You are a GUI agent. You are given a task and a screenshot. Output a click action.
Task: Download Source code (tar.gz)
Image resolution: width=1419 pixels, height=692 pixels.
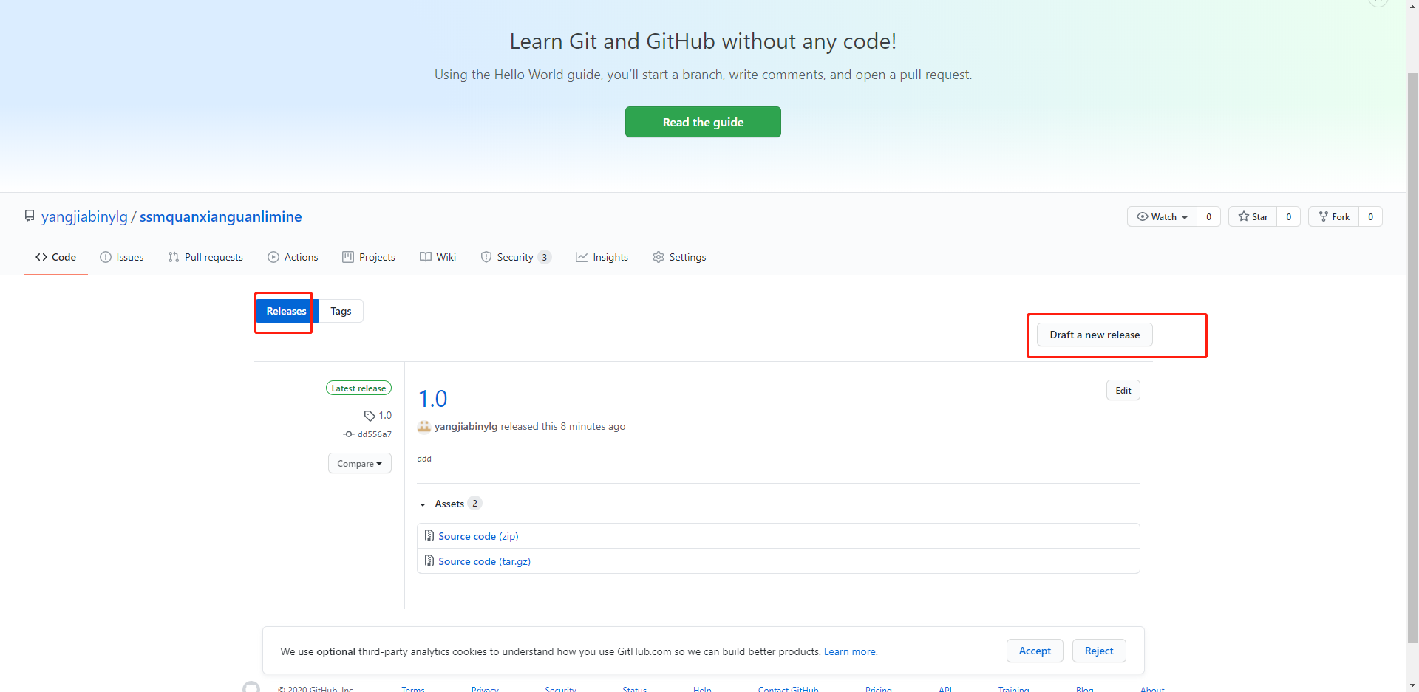484,561
